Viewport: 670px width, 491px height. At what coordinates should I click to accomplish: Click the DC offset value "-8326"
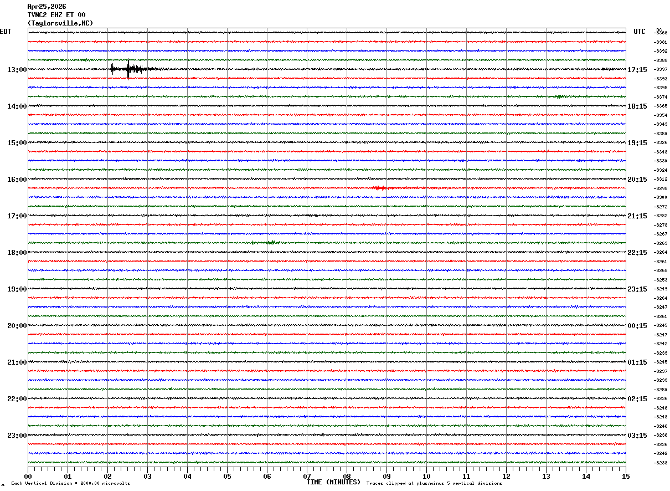[x=661, y=143]
